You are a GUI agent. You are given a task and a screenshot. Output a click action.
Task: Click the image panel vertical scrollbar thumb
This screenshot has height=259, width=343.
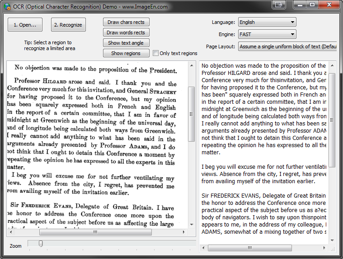click(192, 114)
